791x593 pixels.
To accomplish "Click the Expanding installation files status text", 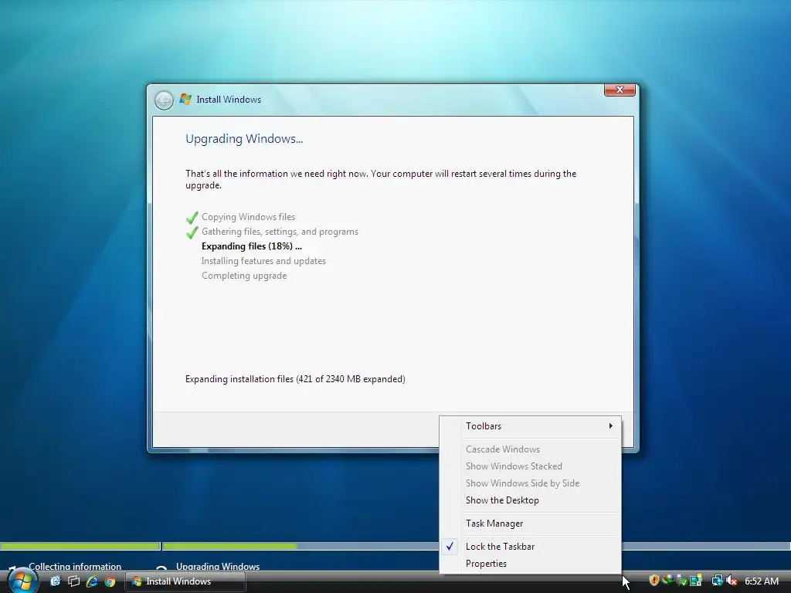I will tap(295, 379).
